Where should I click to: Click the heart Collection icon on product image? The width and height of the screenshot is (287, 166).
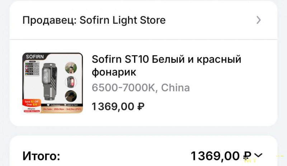(48, 105)
